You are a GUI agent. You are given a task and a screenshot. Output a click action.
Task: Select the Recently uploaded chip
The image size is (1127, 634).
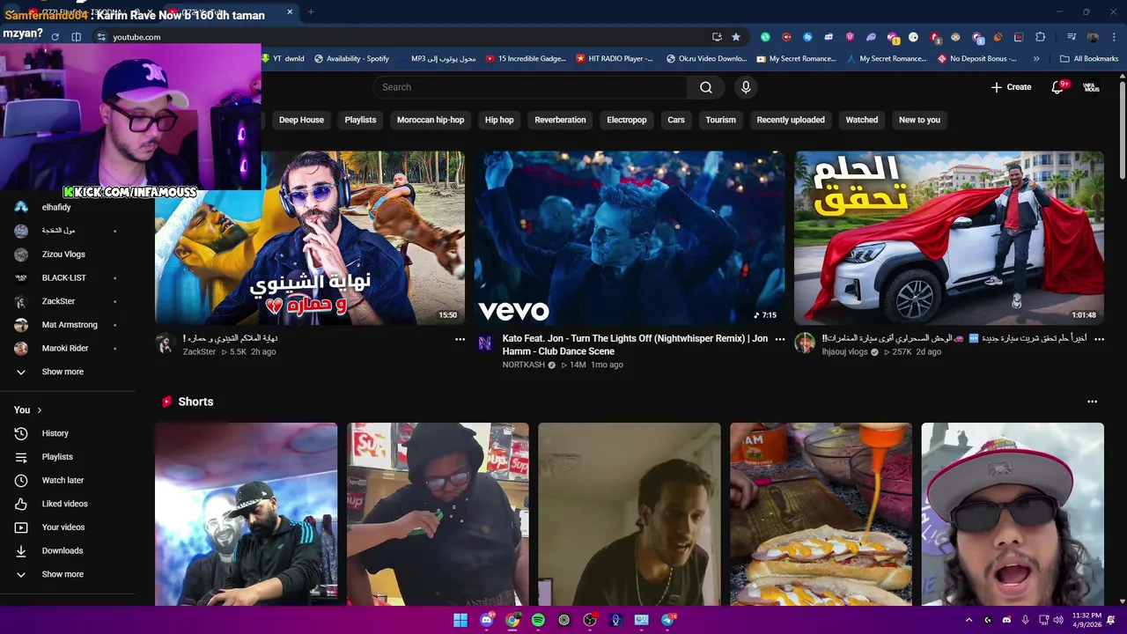coord(791,120)
